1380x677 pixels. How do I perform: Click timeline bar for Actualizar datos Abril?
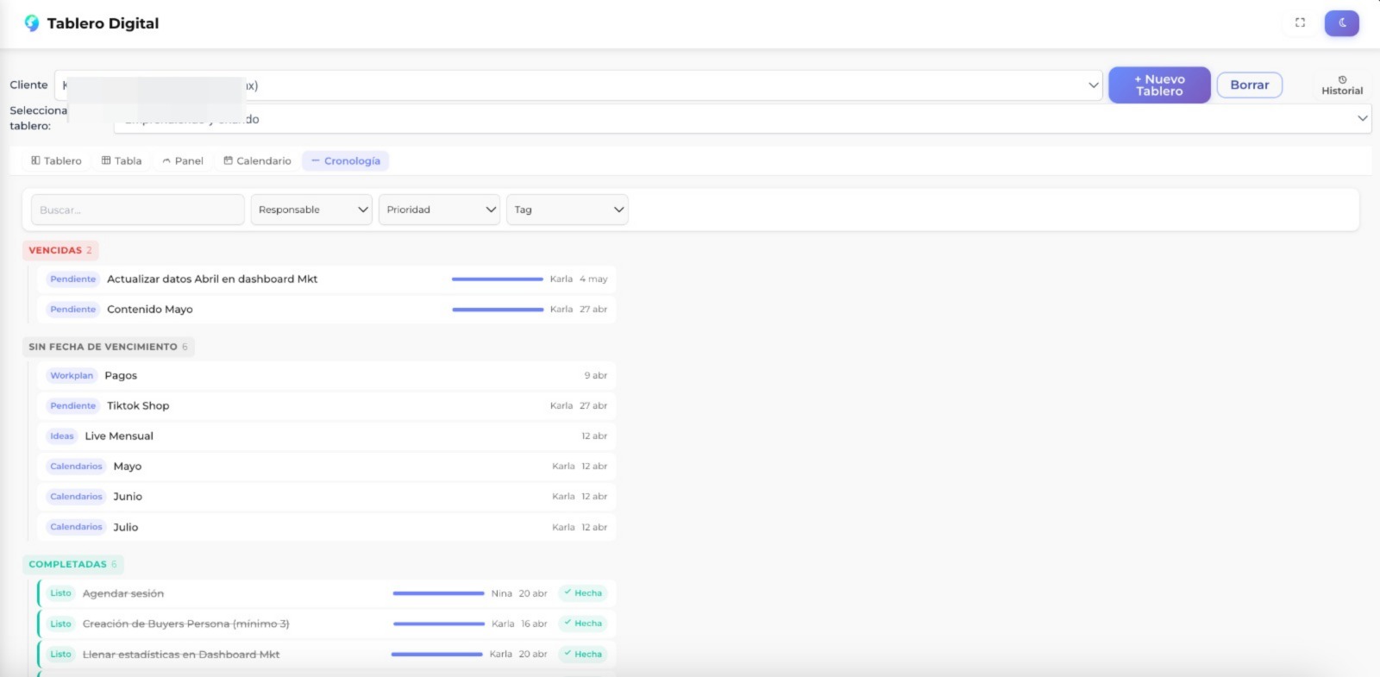[x=498, y=279]
